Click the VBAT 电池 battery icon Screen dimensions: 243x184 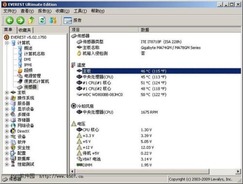pyautogui.click(x=79, y=159)
